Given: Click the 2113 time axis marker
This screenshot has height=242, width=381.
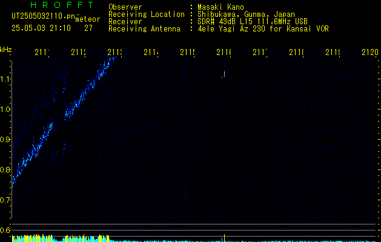Looking at the screenshot, I should pos(115,53).
